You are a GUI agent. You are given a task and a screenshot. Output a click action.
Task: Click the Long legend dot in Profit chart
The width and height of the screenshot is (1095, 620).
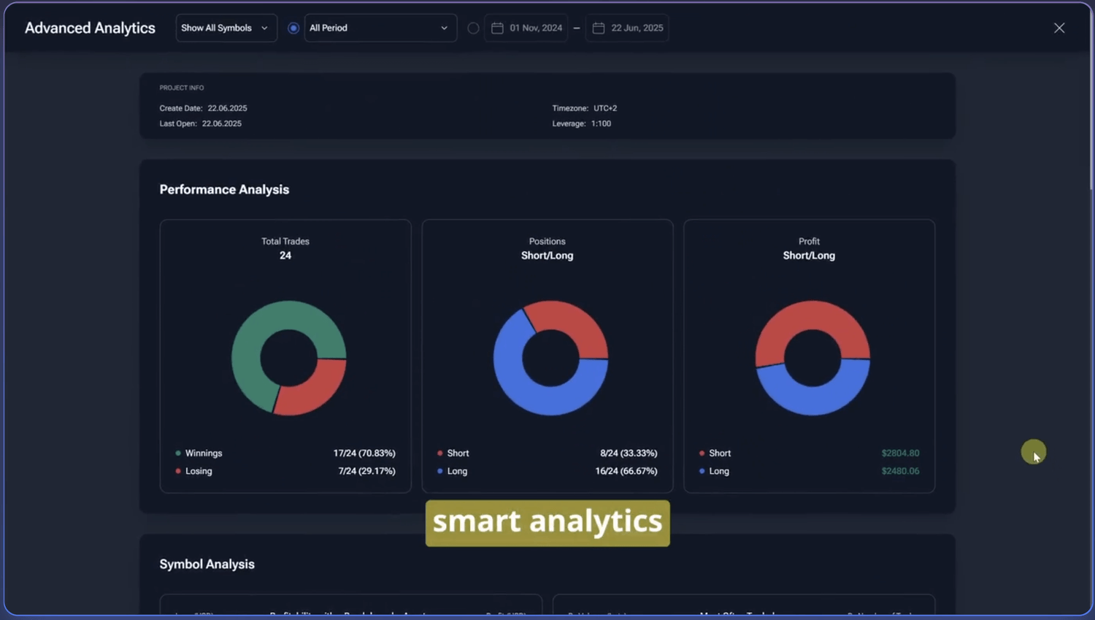(702, 471)
